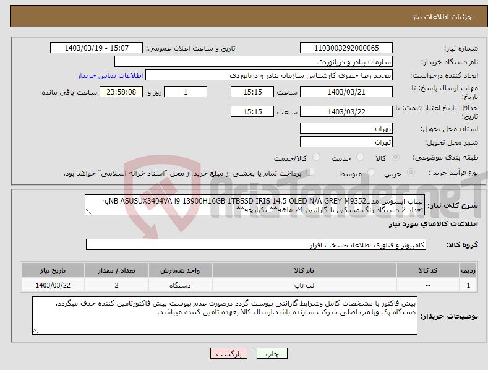Viewport: 488px width, 370px height.
Task: Click the response deadline time field 15:15
Action: 252,92
